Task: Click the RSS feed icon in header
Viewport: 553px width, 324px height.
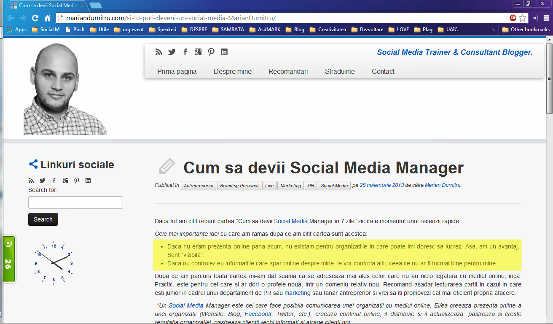Action: click(159, 52)
